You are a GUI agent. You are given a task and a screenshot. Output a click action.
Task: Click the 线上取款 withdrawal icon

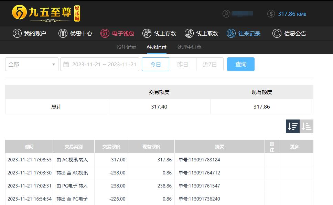189,33
